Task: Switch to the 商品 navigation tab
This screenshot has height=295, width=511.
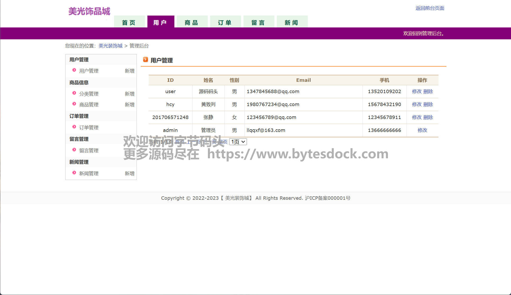Action: click(x=192, y=22)
